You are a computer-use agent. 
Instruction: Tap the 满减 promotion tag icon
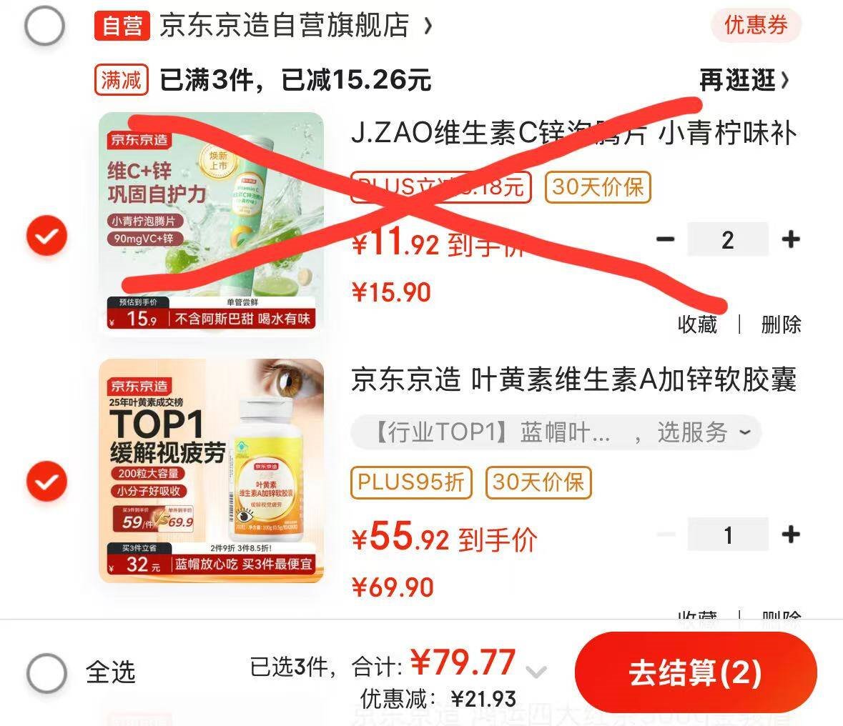tap(122, 80)
